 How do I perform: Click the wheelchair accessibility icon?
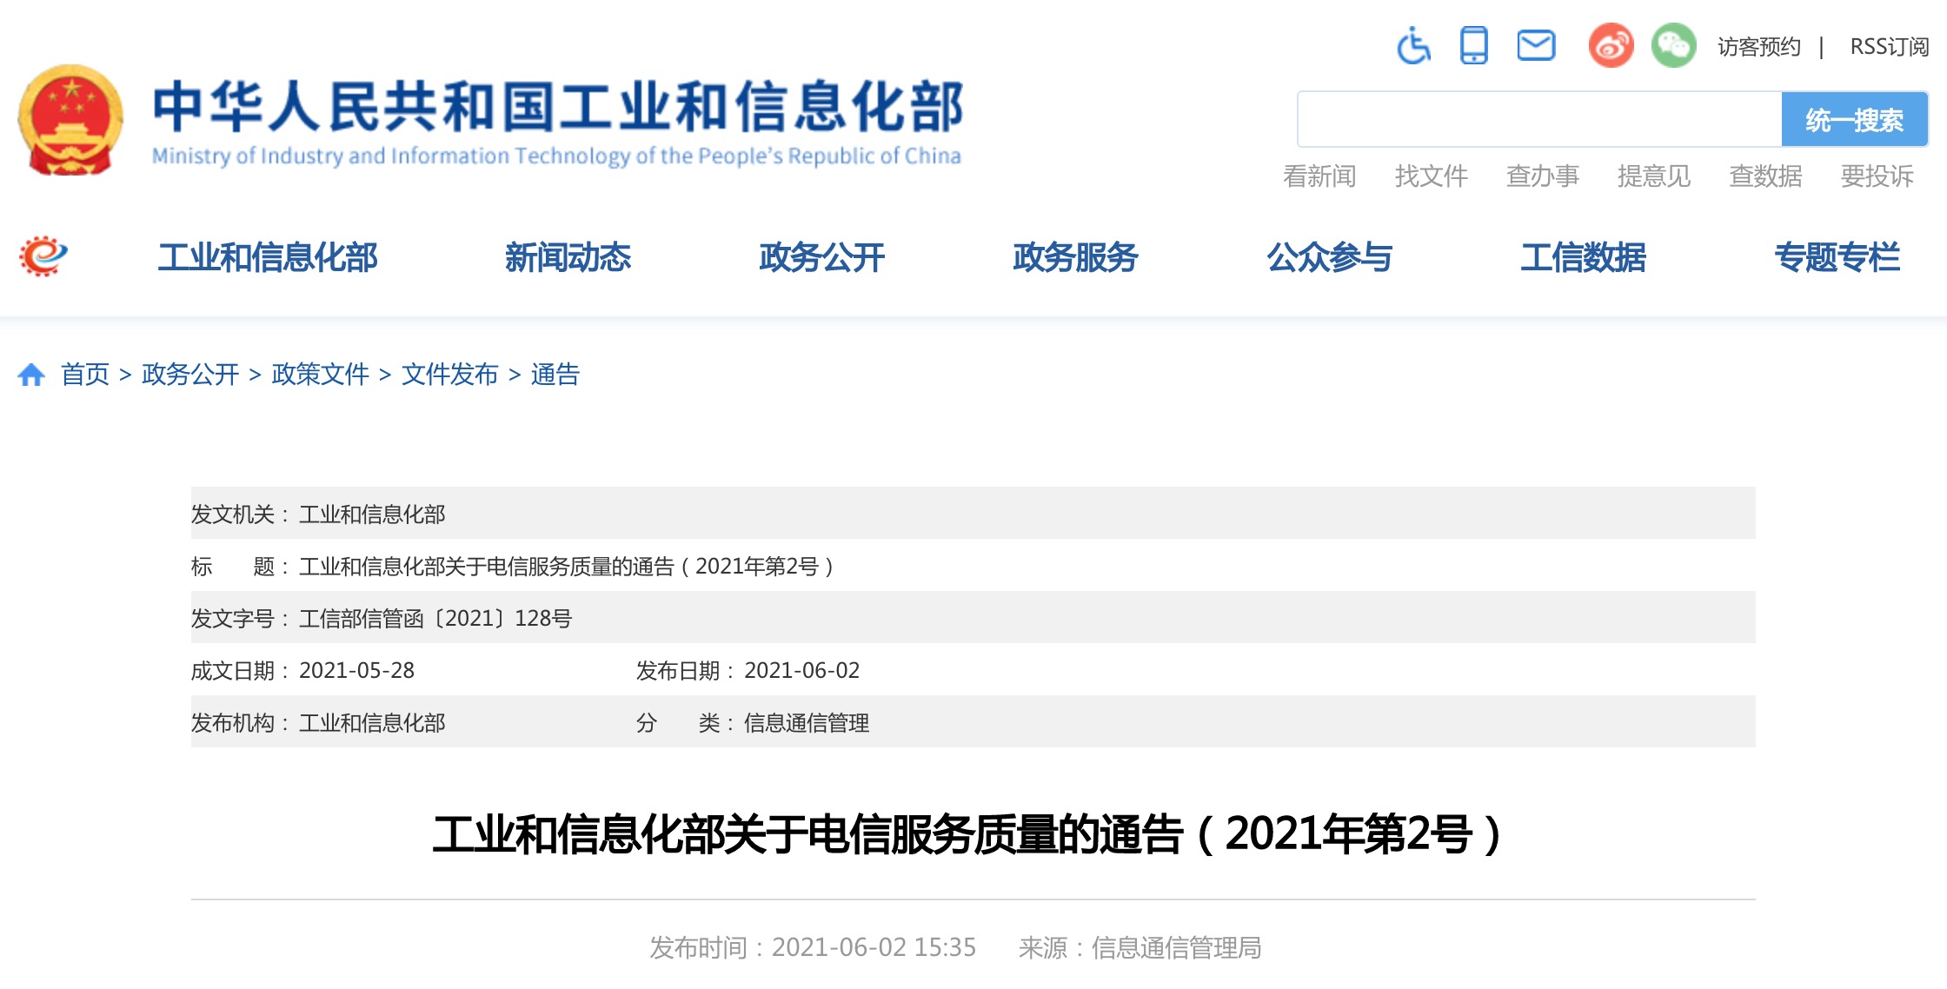[x=1413, y=46]
